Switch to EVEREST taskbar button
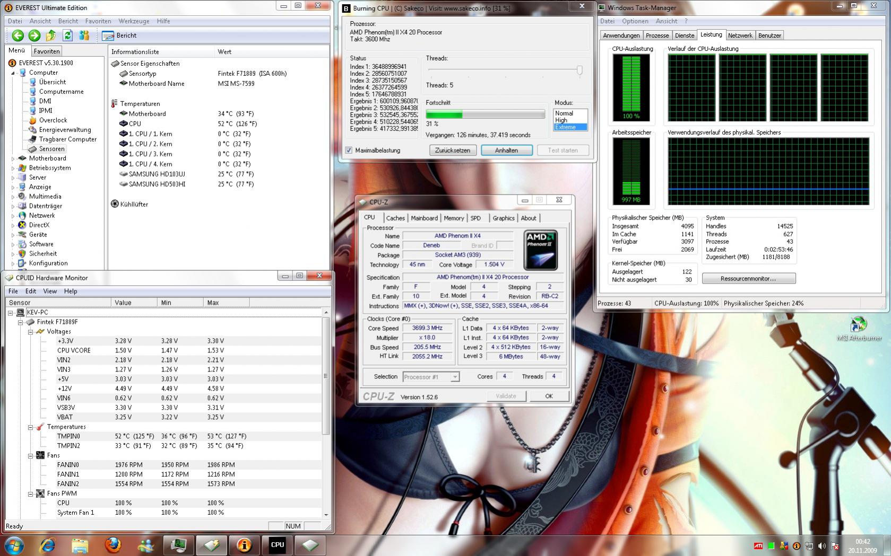This screenshot has height=556, width=891. tap(245, 545)
